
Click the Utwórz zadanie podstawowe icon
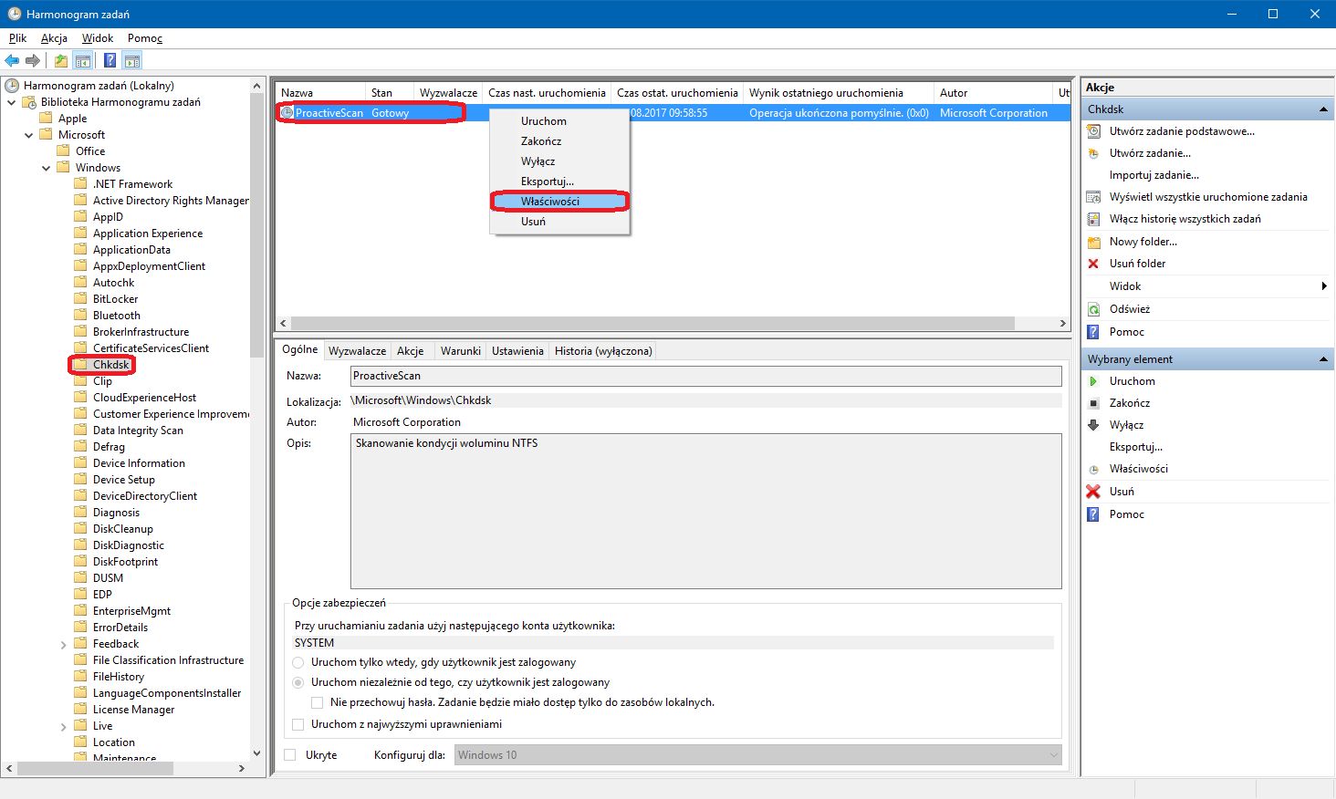click(1093, 131)
